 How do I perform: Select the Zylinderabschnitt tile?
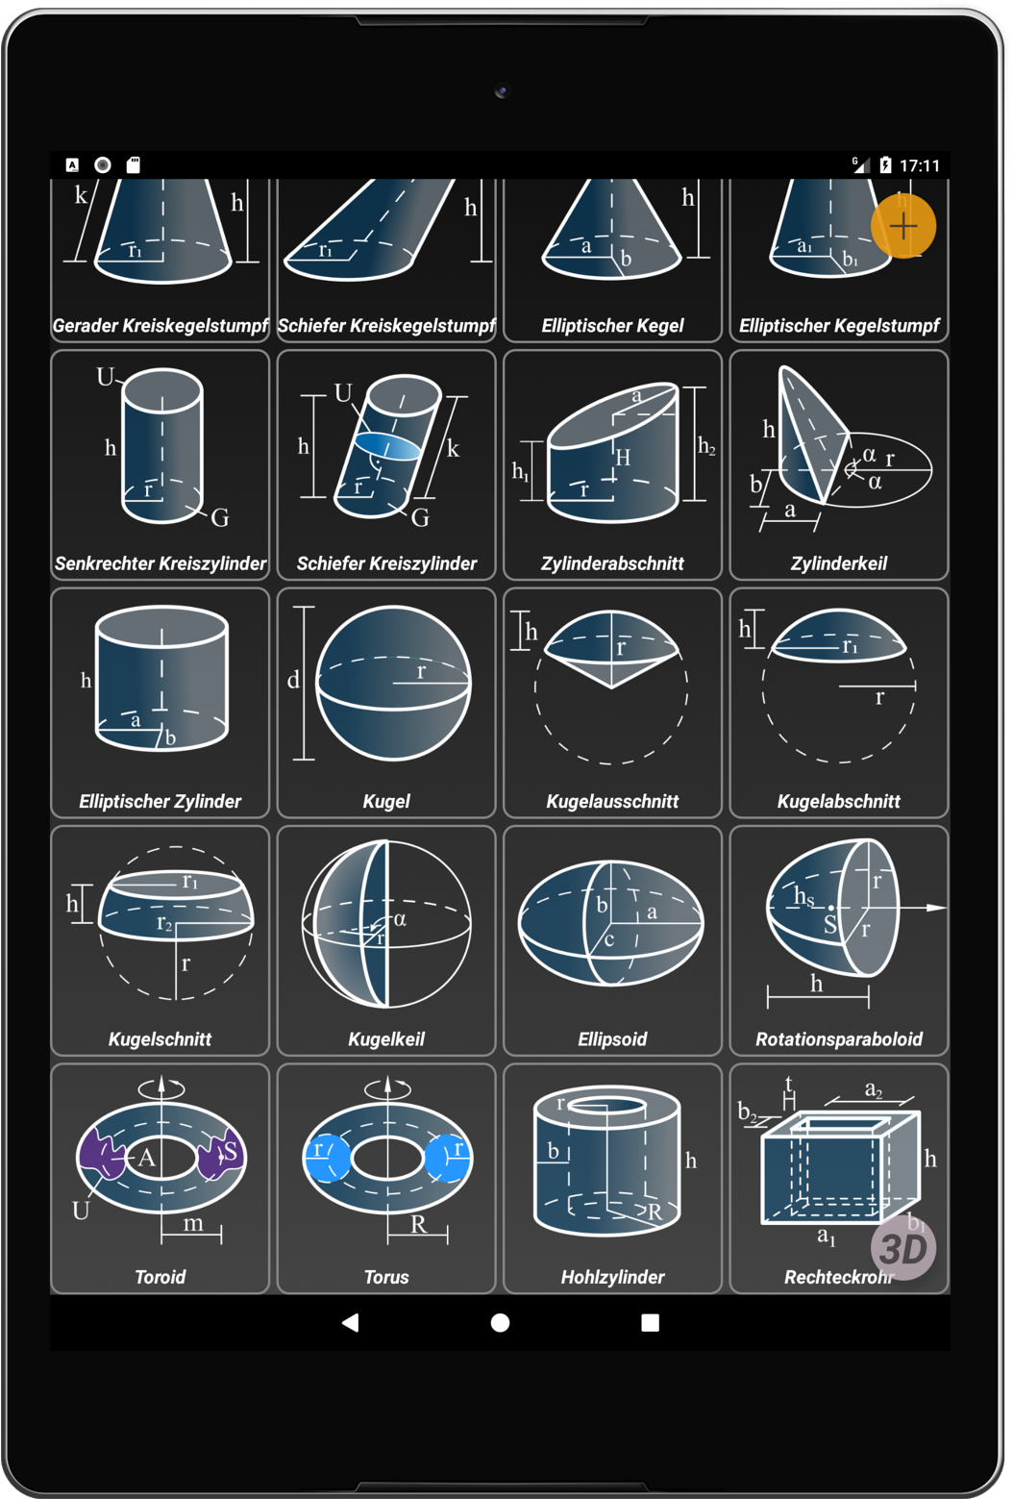612,465
